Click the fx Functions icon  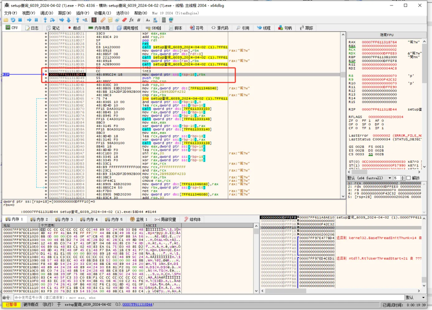click(x=131, y=20)
